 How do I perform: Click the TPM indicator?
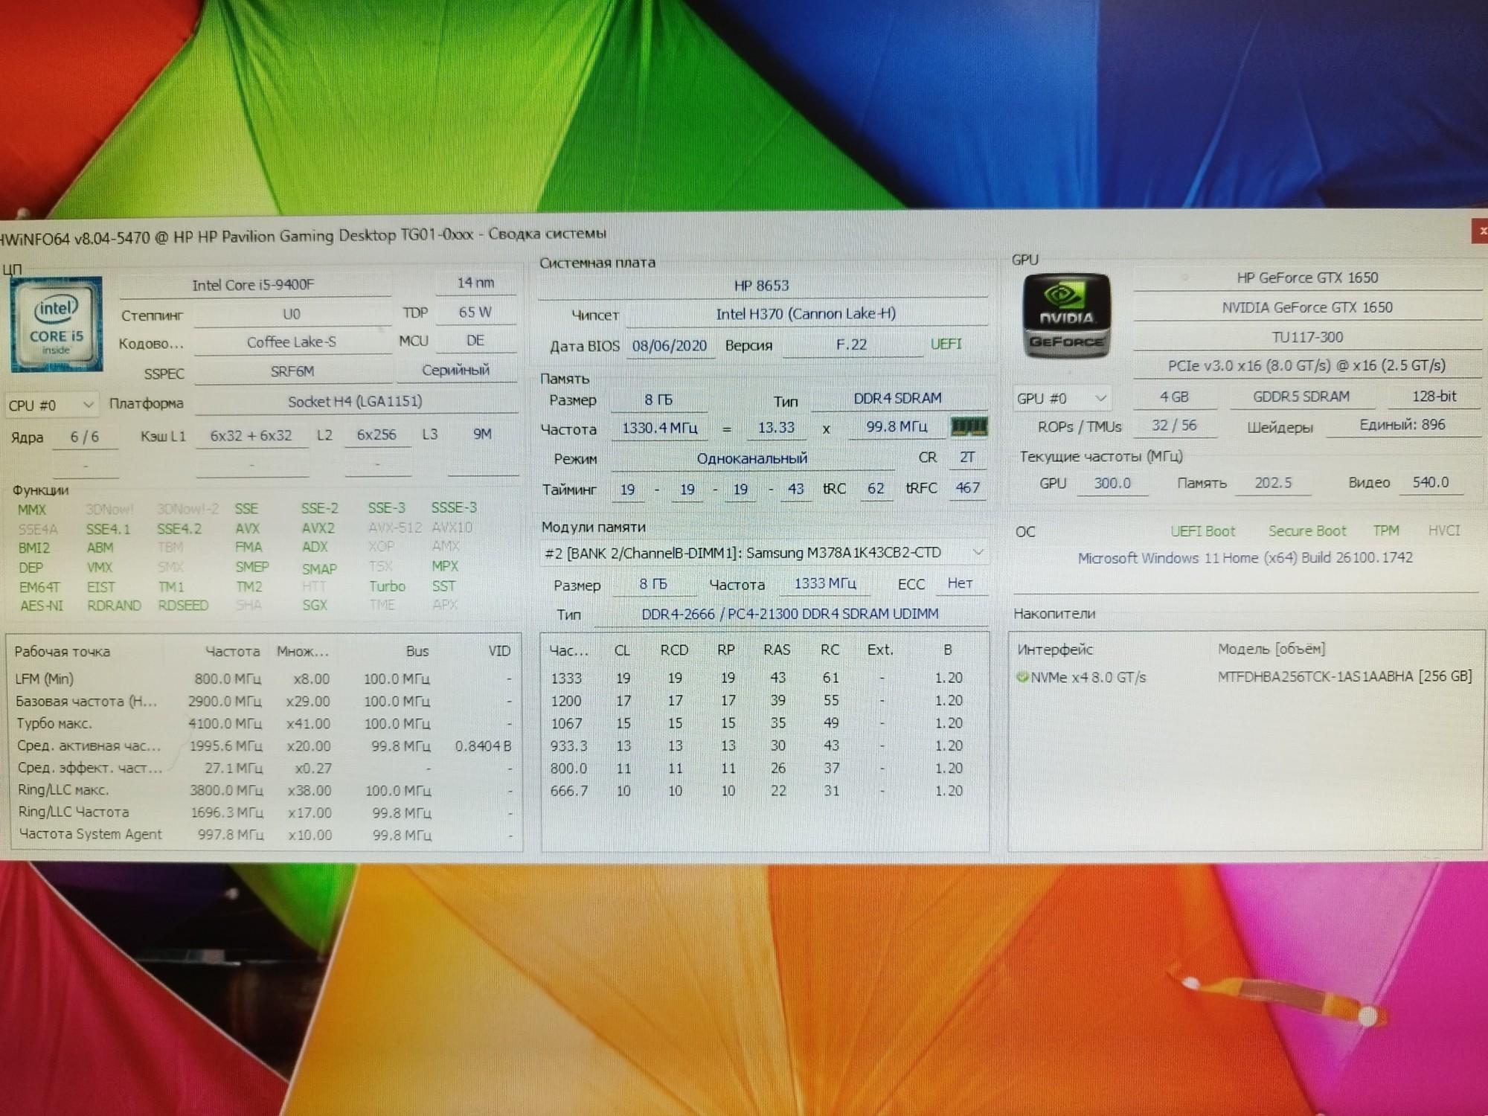pyautogui.click(x=1386, y=530)
